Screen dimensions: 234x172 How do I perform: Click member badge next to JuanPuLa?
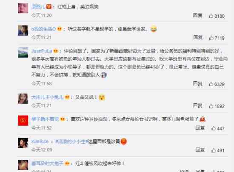click(x=56, y=51)
